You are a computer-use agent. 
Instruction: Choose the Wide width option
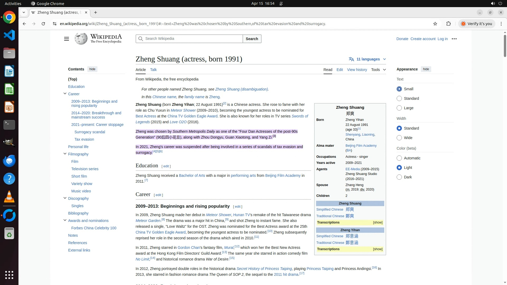coord(399,138)
